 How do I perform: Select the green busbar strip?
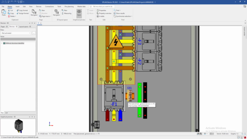(x=140, y=100)
